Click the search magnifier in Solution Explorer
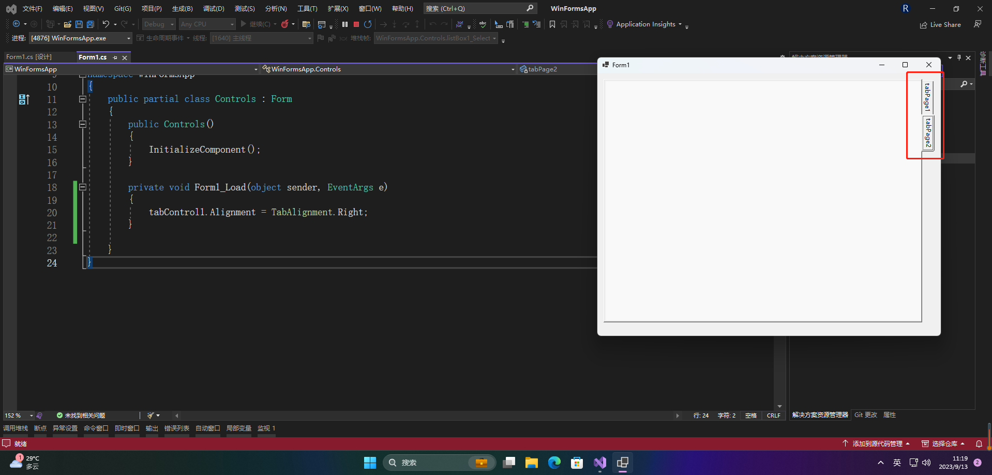The width and height of the screenshot is (992, 475). [x=964, y=84]
